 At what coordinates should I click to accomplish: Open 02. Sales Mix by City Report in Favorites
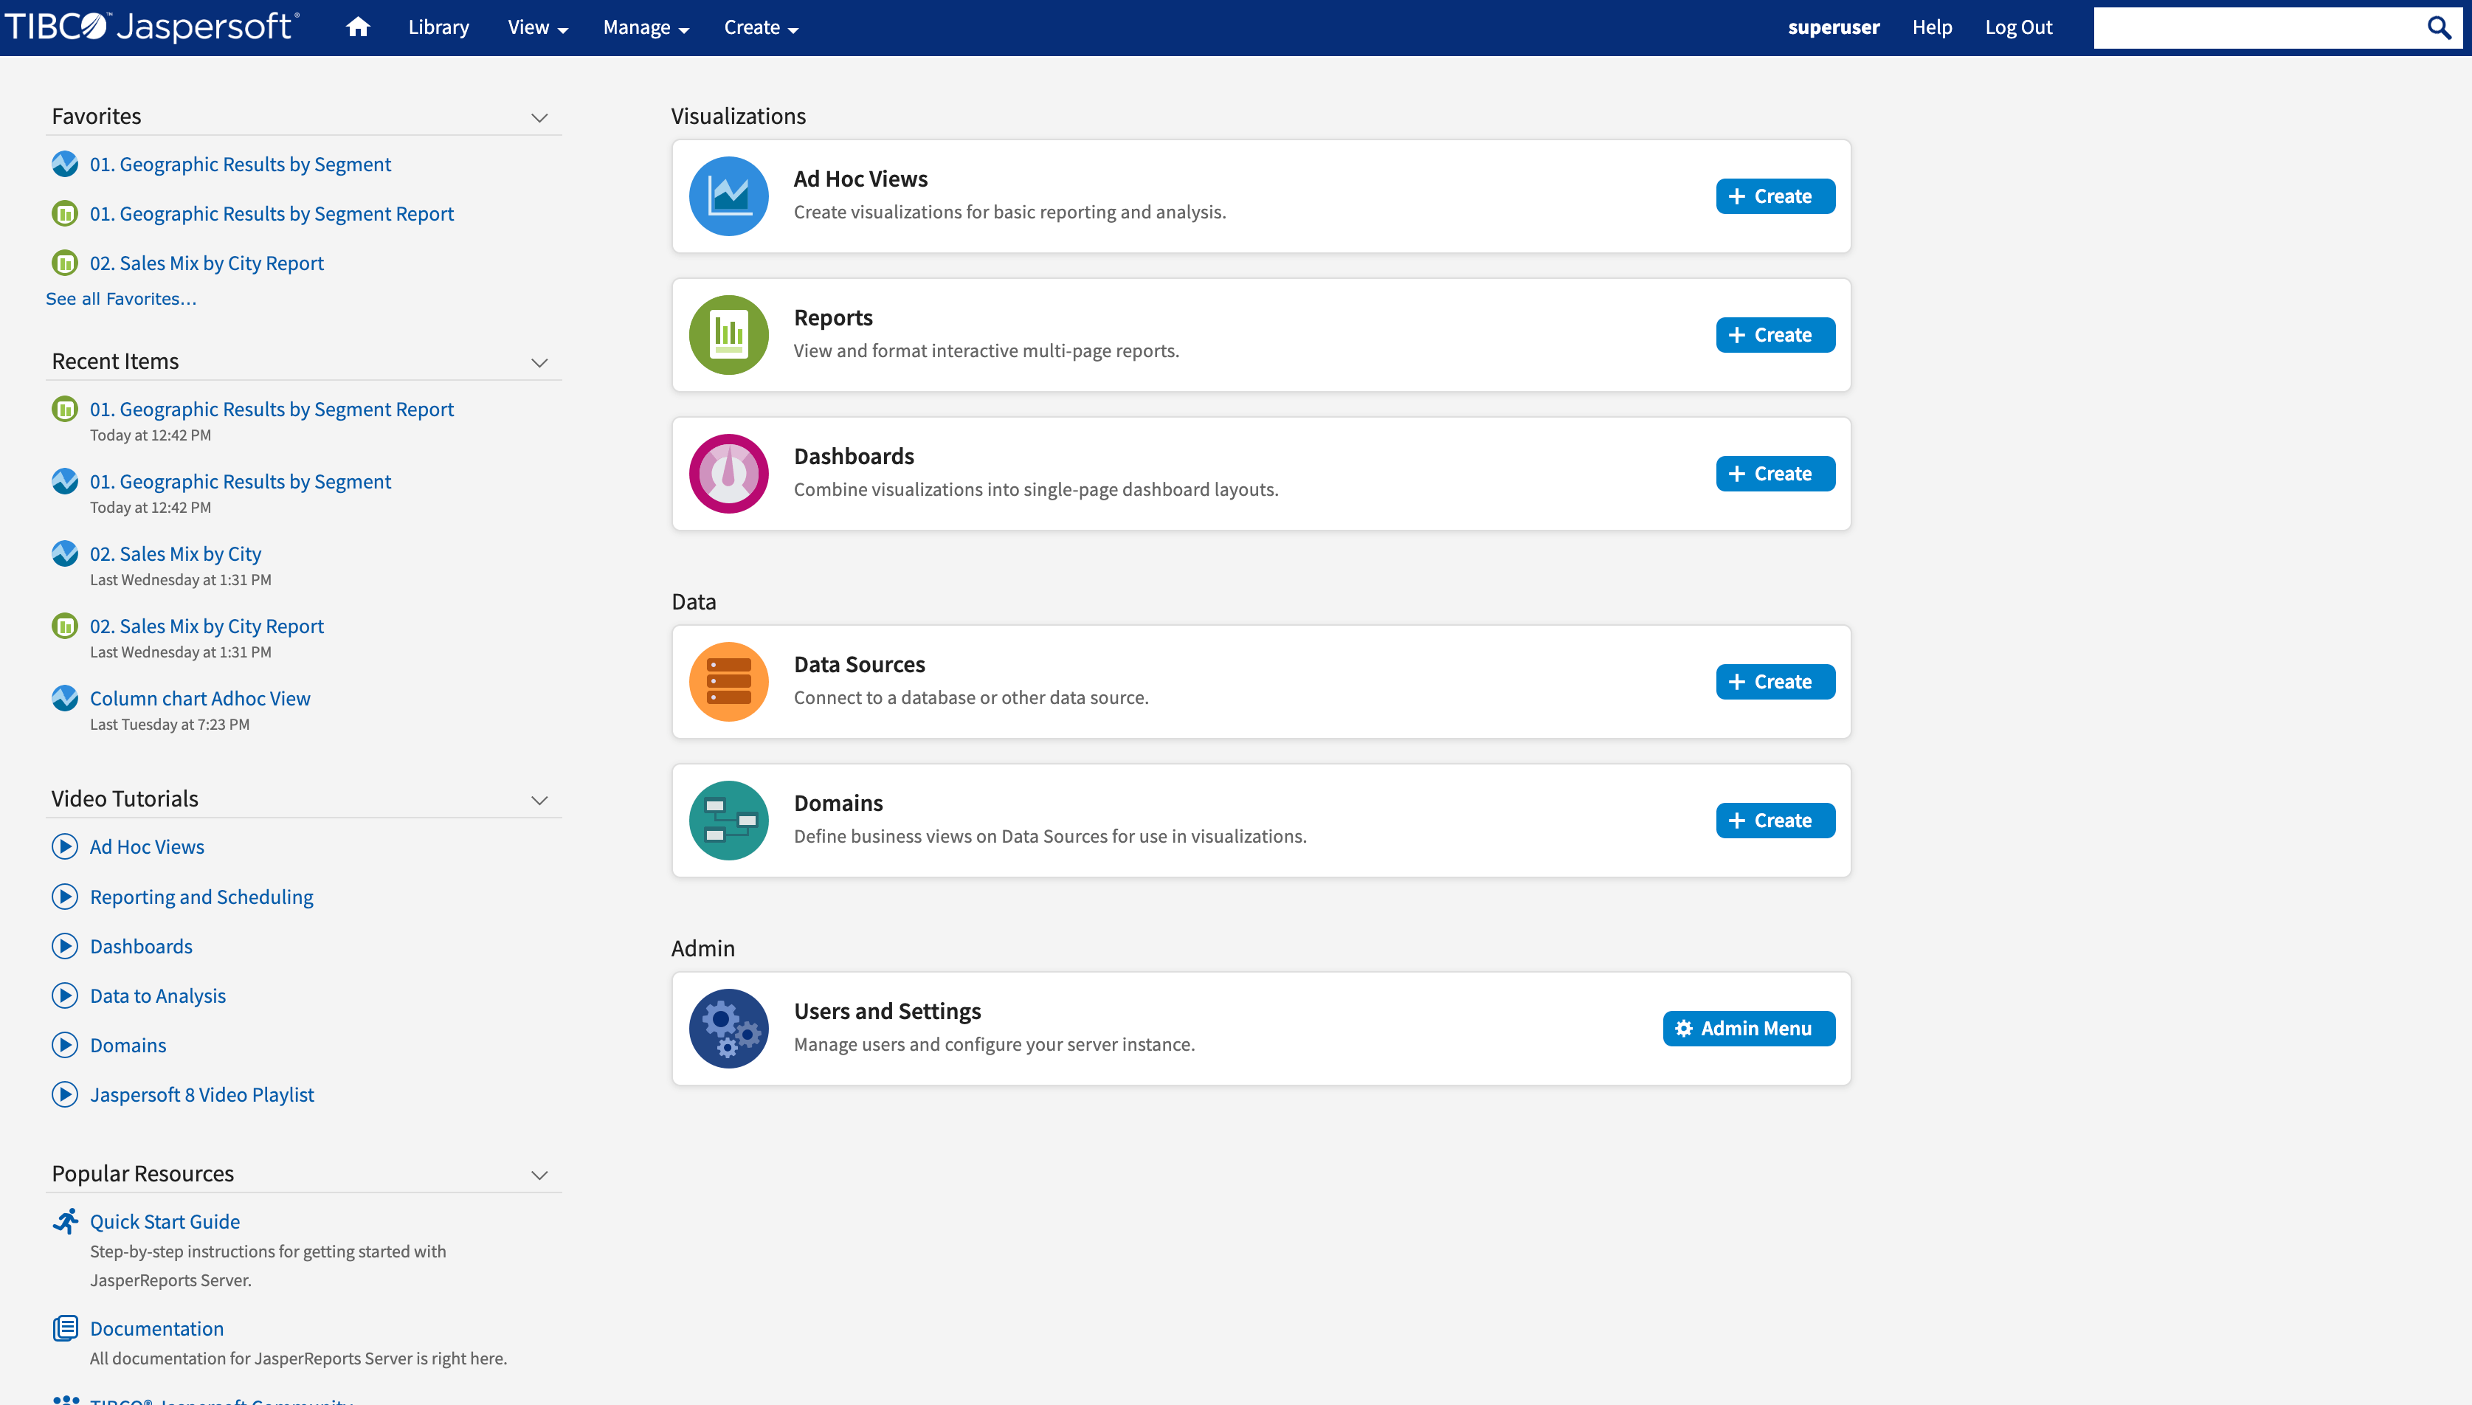pos(207,263)
